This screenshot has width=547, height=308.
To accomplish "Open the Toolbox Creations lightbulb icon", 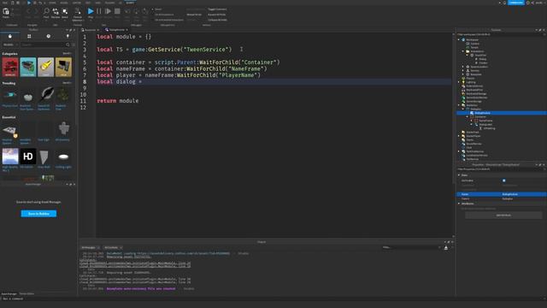I will pos(68,36).
